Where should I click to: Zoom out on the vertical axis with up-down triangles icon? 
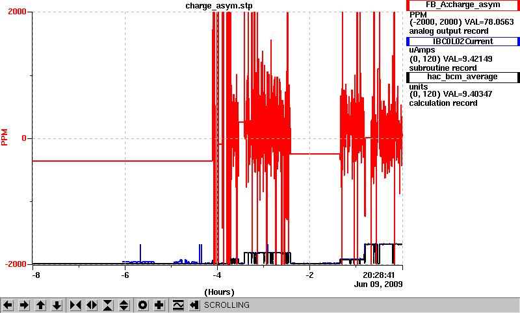click(124, 305)
